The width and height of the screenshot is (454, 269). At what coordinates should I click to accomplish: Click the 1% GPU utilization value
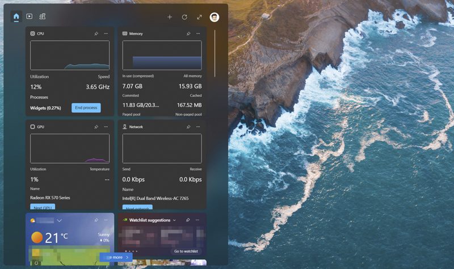click(x=34, y=180)
